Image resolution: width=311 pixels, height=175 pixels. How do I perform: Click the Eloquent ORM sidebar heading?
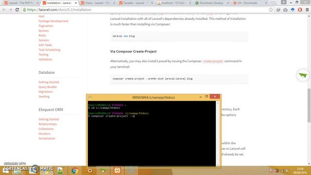(x=51, y=109)
